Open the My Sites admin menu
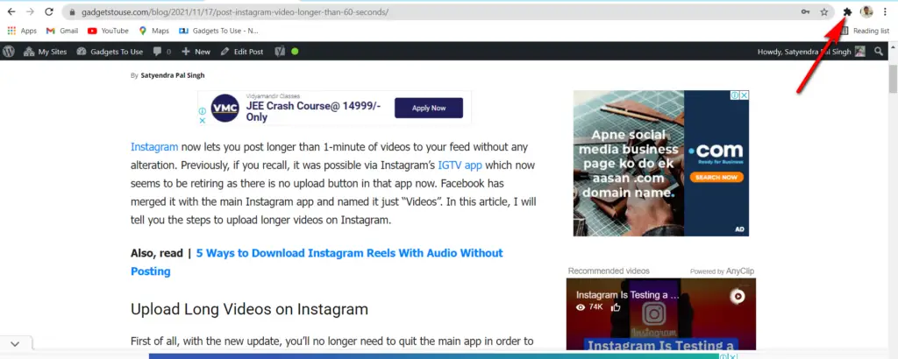 (x=45, y=52)
